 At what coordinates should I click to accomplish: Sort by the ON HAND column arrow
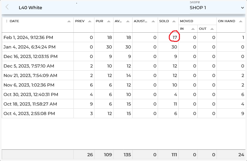tap(241, 21)
